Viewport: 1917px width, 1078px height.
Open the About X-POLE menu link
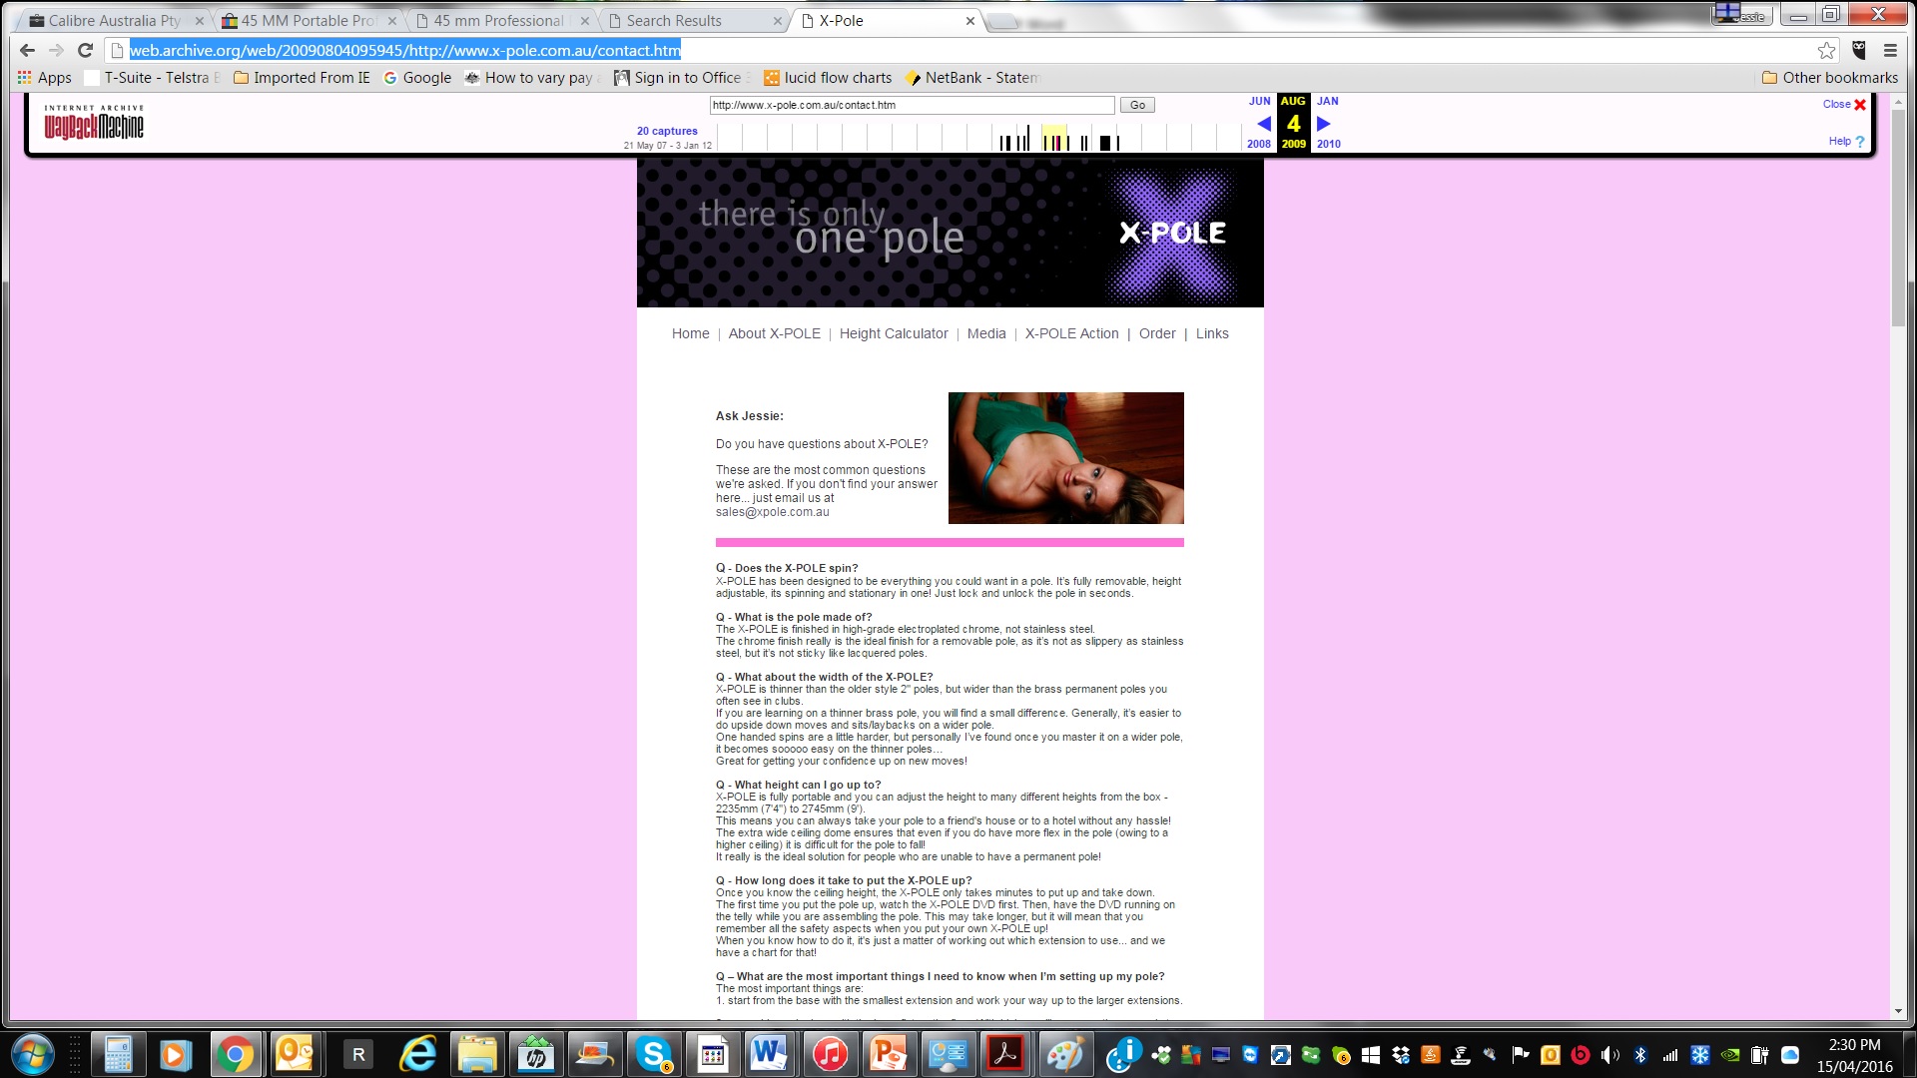[774, 333]
